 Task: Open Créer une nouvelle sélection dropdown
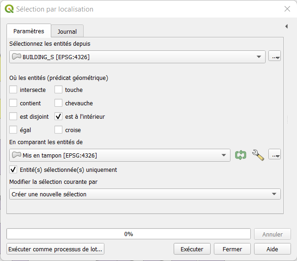coord(145,194)
